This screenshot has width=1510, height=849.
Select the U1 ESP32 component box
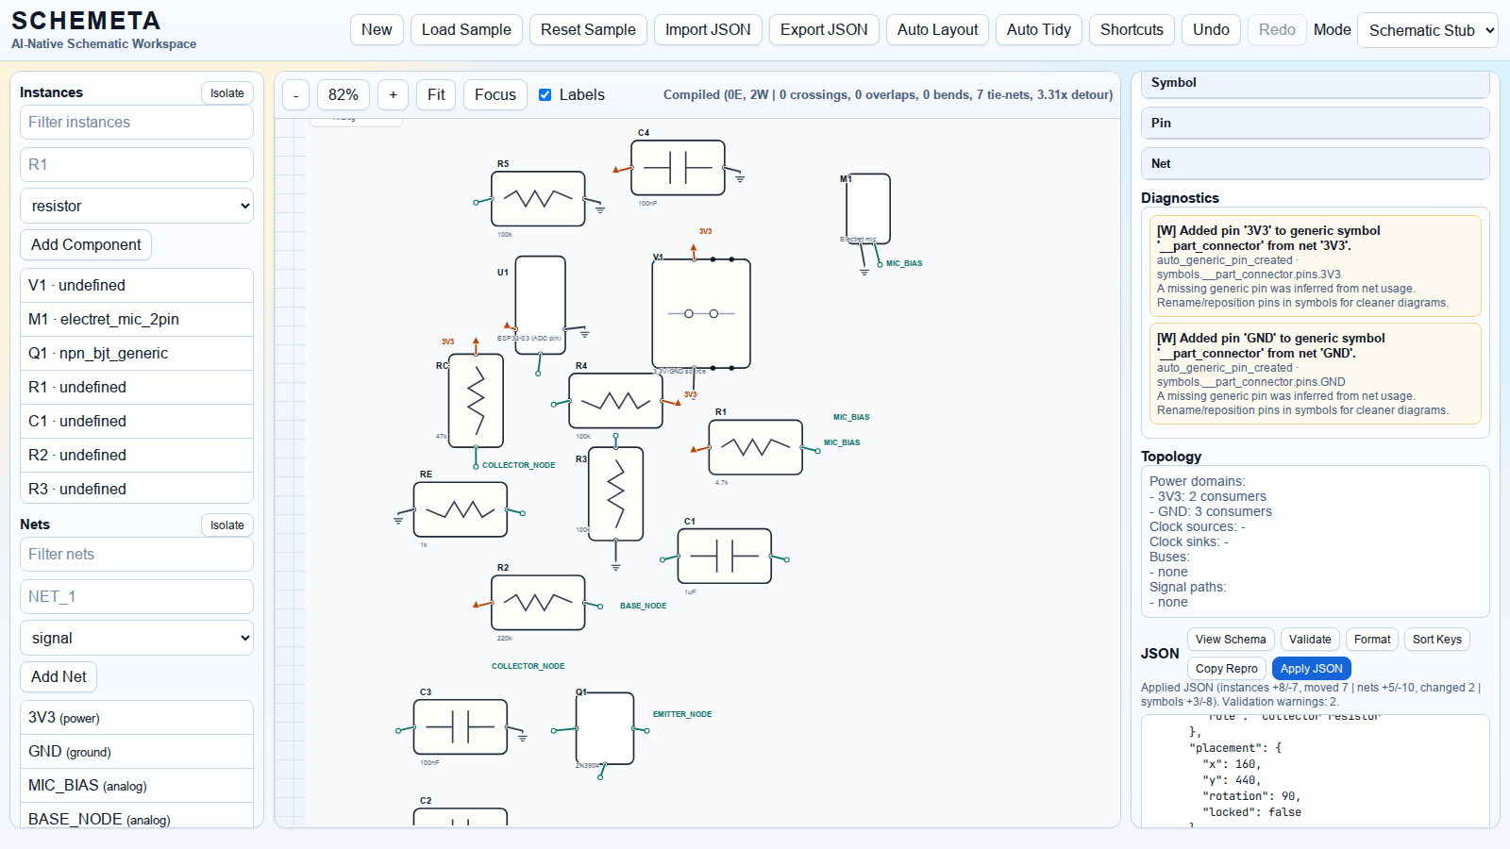540,304
